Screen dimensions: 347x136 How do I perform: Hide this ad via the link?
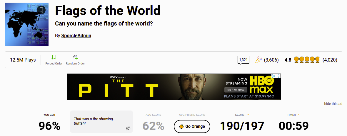pos(333,104)
